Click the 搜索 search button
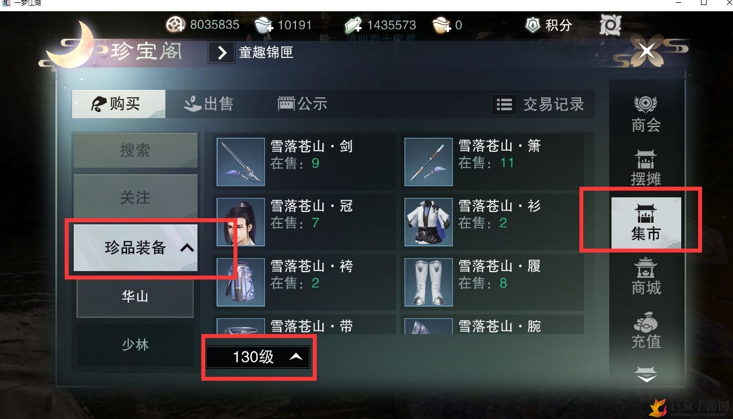The height and width of the screenshot is (419, 733). [x=136, y=150]
